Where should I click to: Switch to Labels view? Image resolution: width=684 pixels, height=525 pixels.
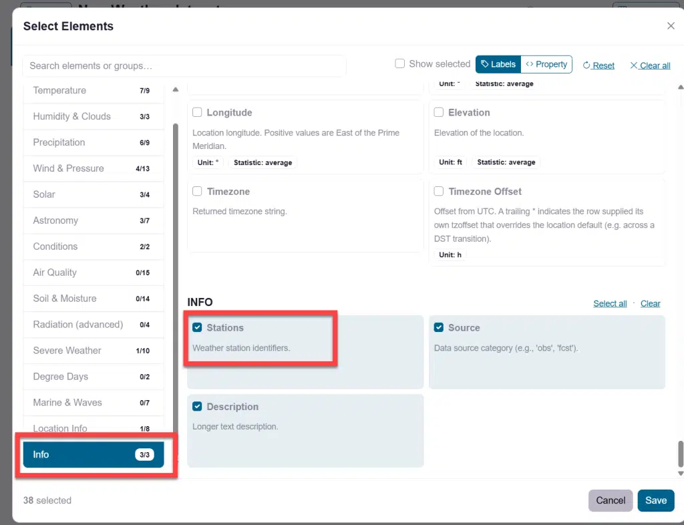498,64
